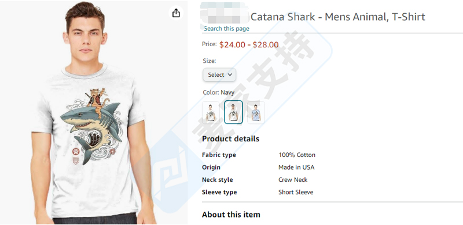The image size is (463, 225).
Task: Open the blurred brand name link
Action: pyautogui.click(x=225, y=13)
